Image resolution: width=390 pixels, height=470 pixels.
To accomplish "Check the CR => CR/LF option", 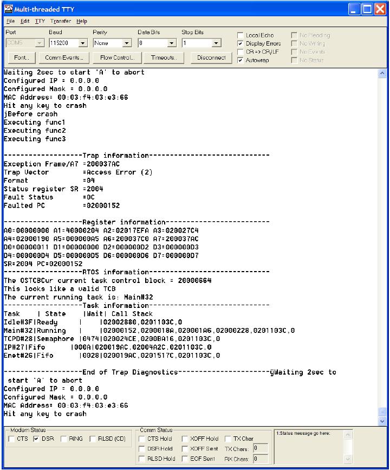I will coord(241,52).
